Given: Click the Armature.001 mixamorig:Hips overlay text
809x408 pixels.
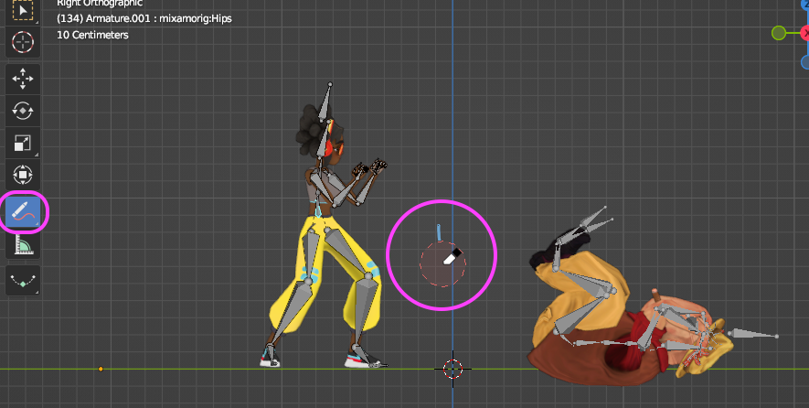Looking at the screenshot, I should [144, 18].
